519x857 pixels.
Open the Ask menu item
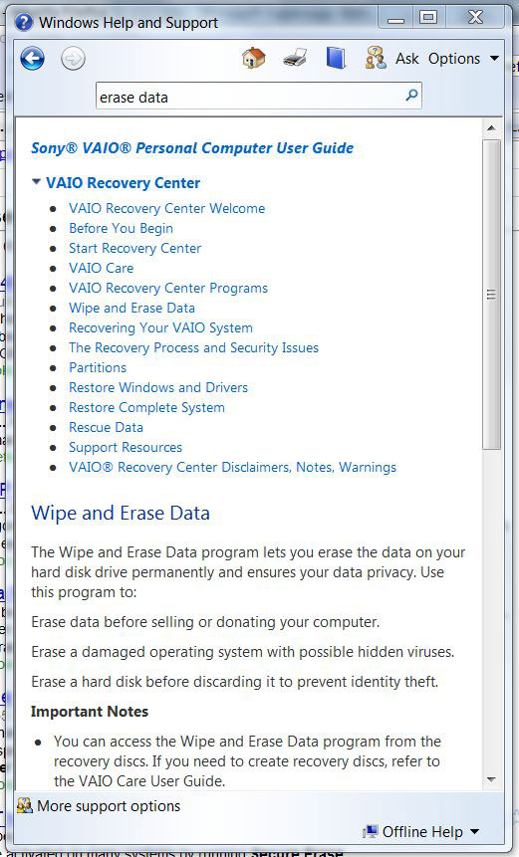click(x=406, y=59)
